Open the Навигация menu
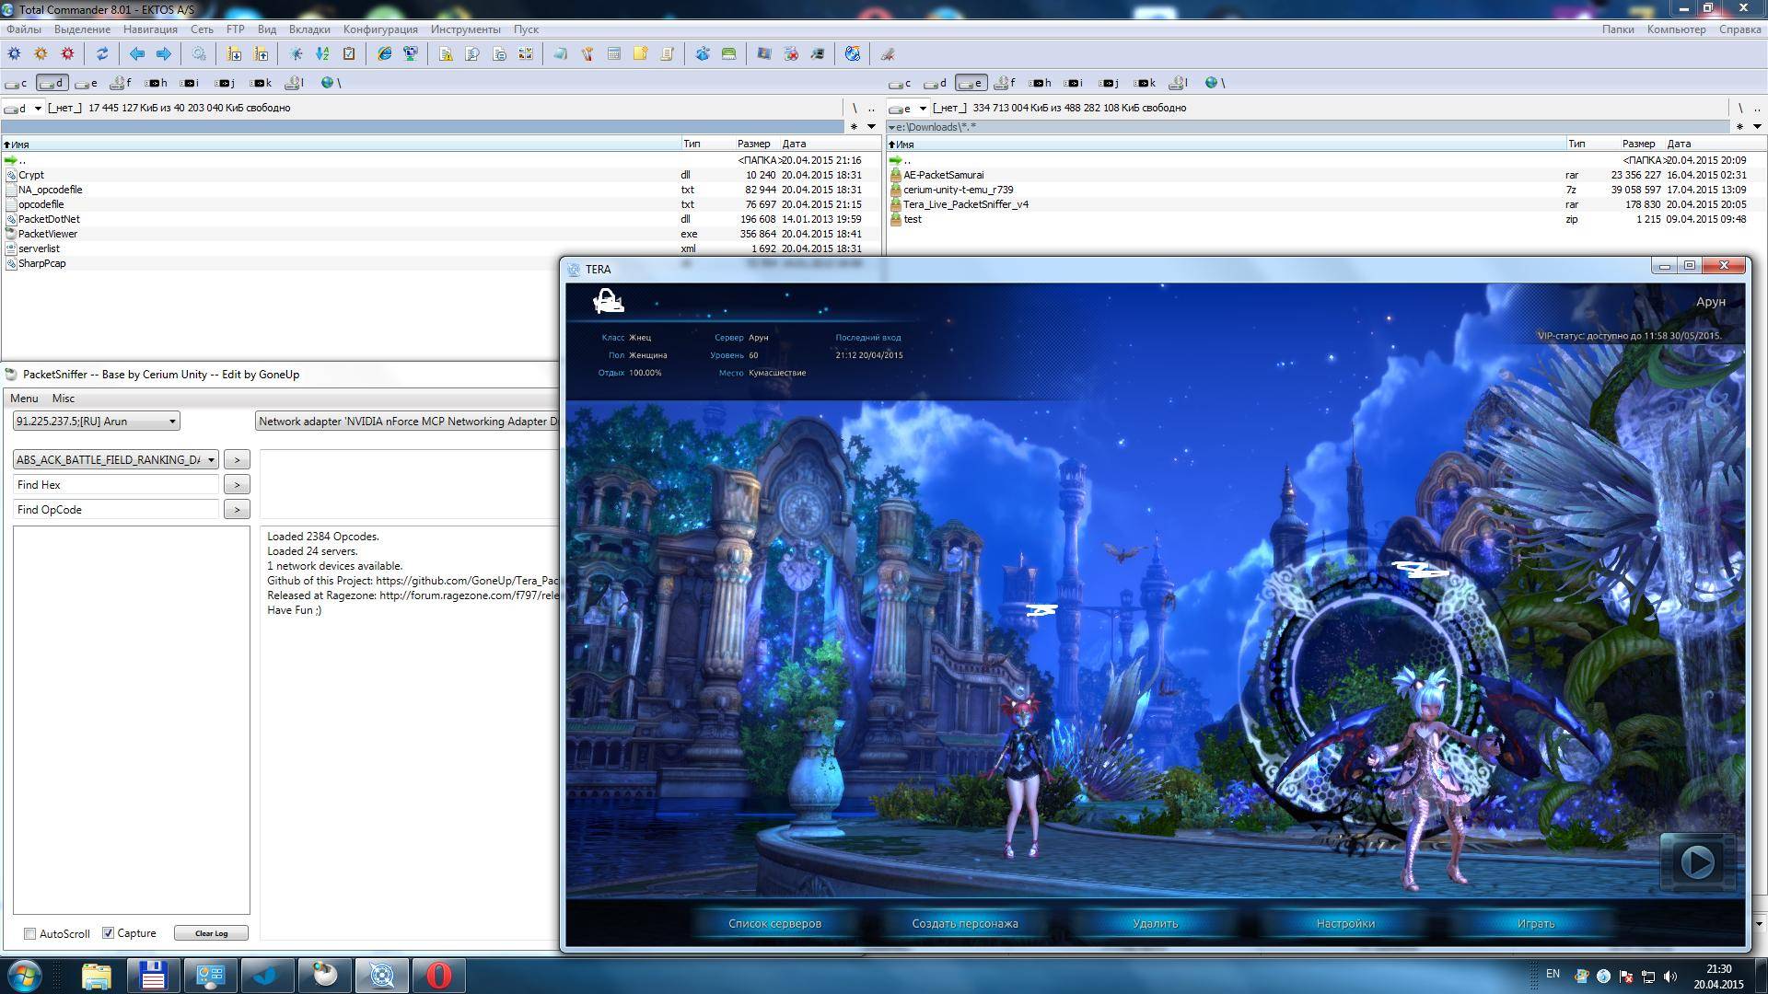Image resolution: width=1768 pixels, height=994 pixels. click(150, 29)
